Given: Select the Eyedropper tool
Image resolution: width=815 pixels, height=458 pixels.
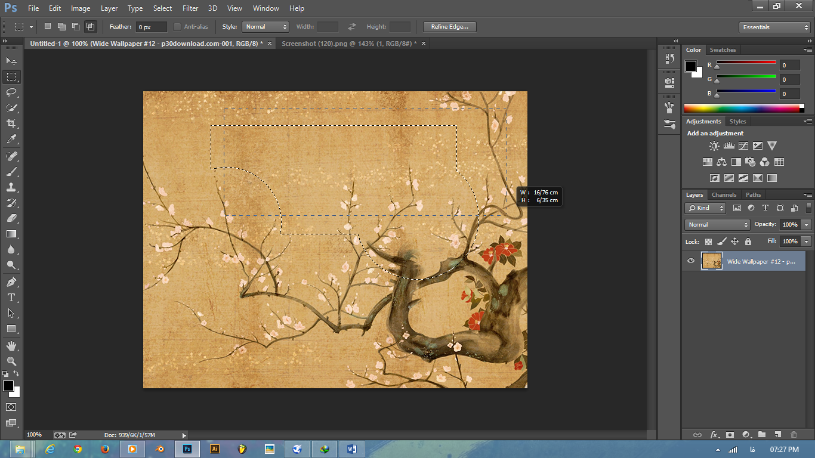Looking at the screenshot, I should click(x=11, y=140).
